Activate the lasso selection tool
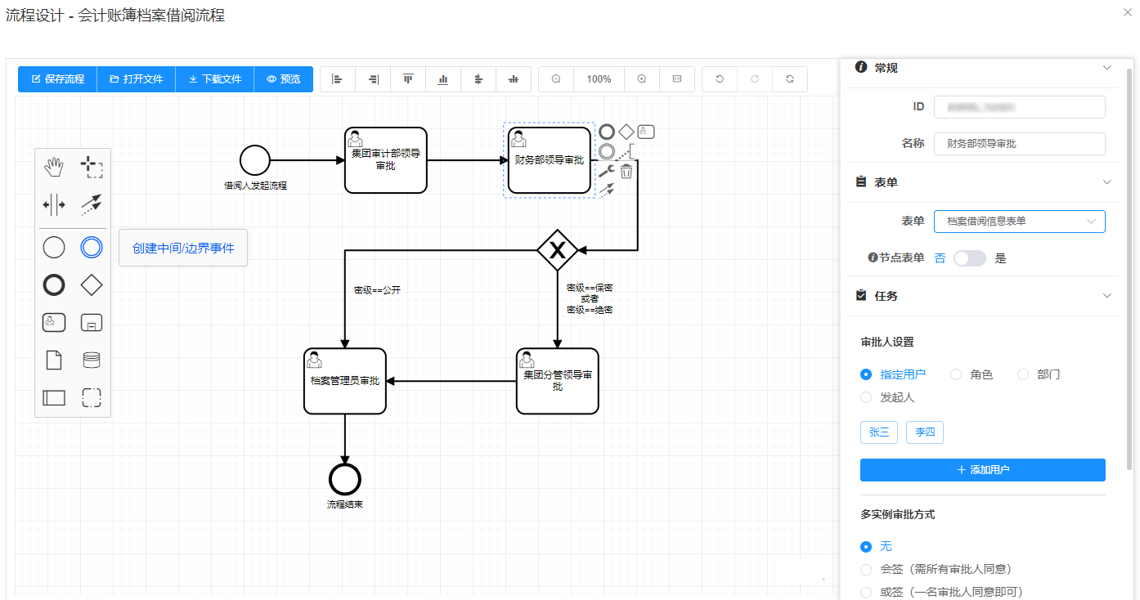Image resolution: width=1140 pixels, height=600 pixels. (92, 167)
